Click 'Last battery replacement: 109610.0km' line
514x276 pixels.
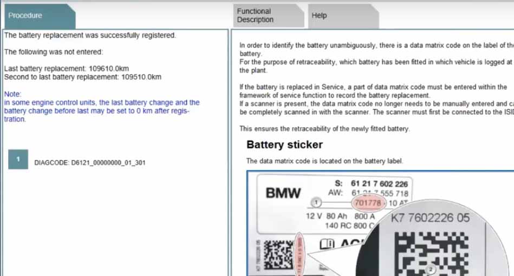[67, 69]
